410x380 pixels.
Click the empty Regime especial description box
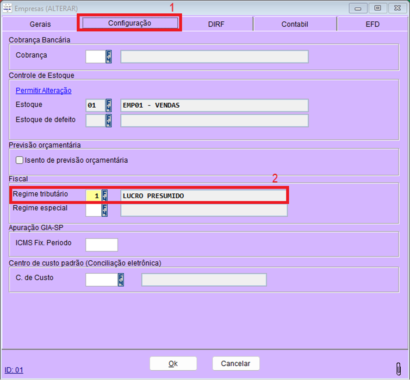coord(204,210)
